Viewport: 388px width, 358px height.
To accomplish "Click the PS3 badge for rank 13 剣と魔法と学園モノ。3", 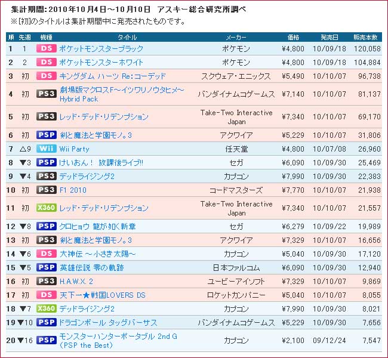I will (47, 240).
